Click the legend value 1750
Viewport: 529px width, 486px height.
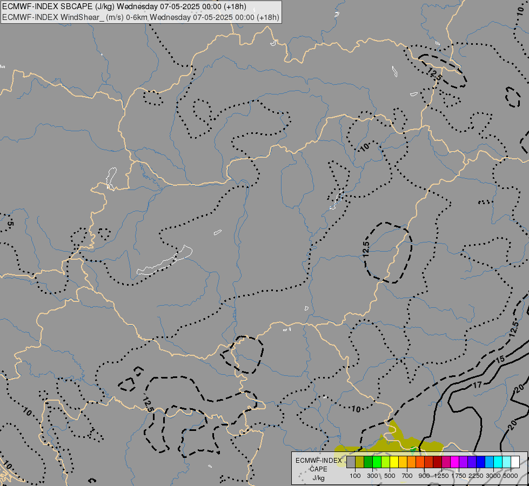click(x=459, y=476)
